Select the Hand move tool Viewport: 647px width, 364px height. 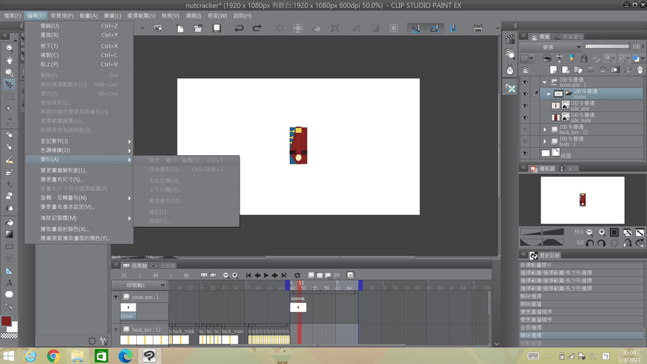pos(9,61)
